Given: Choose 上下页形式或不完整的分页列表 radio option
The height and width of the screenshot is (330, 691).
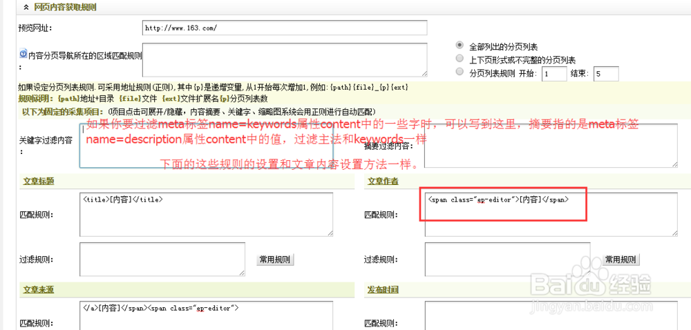Looking at the screenshot, I should click(x=460, y=59).
